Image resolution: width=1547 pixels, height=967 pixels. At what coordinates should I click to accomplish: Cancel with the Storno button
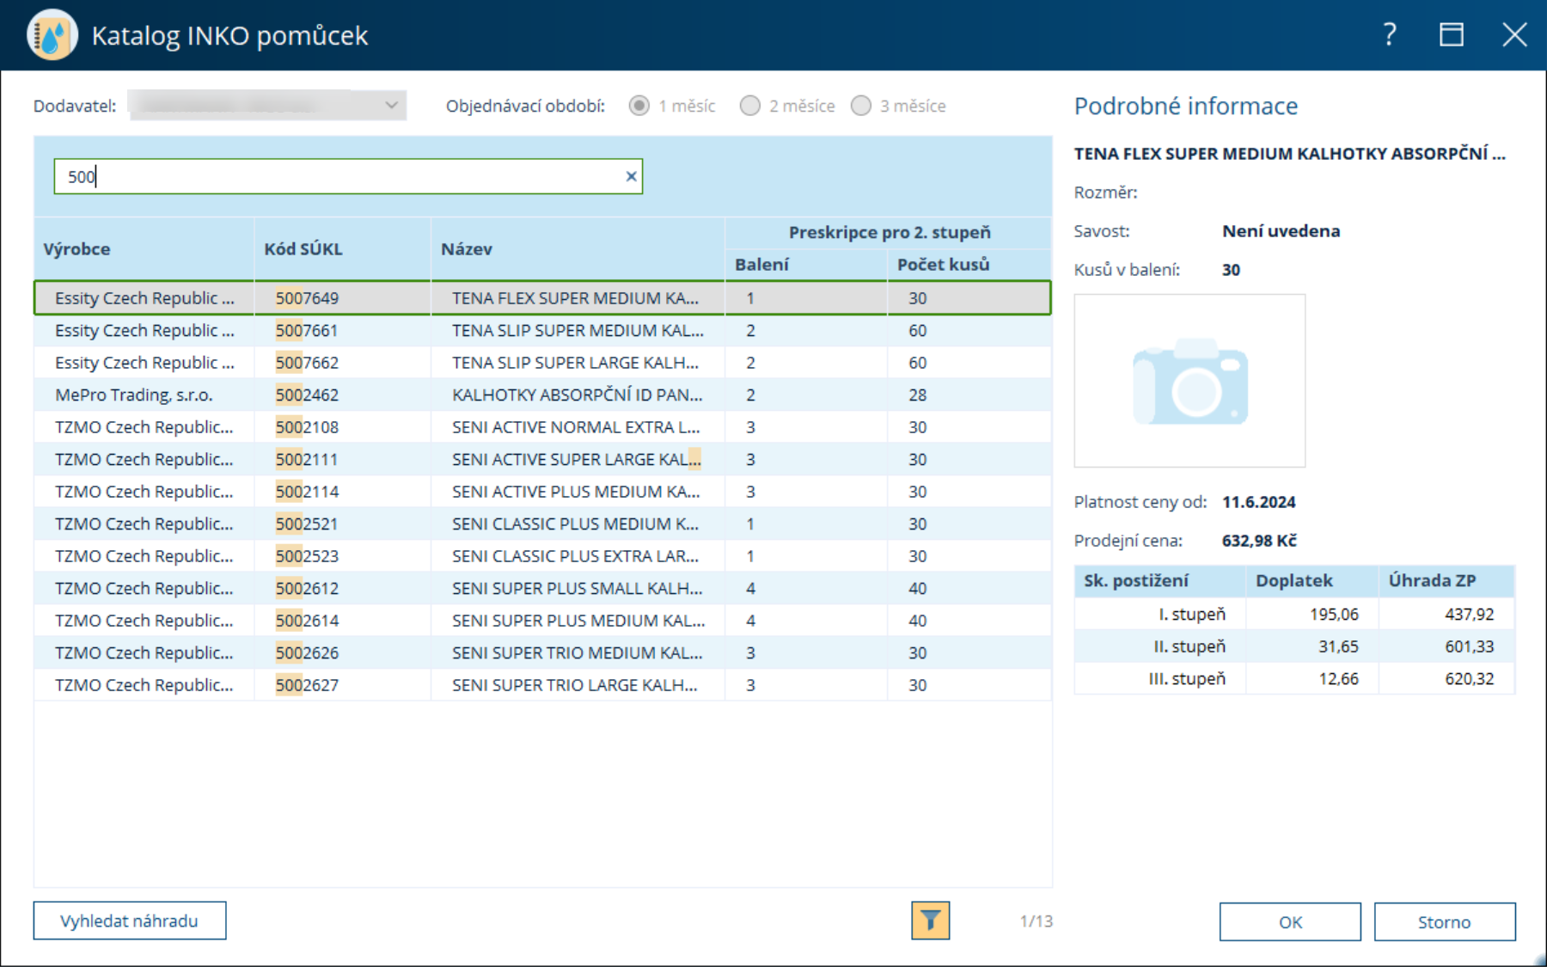[x=1445, y=921]
